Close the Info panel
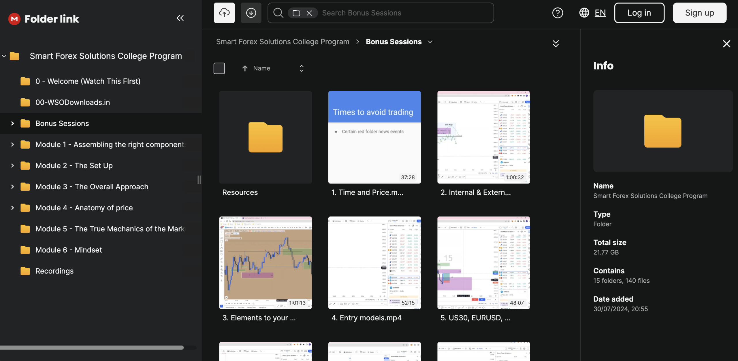 tap(726, 44)
